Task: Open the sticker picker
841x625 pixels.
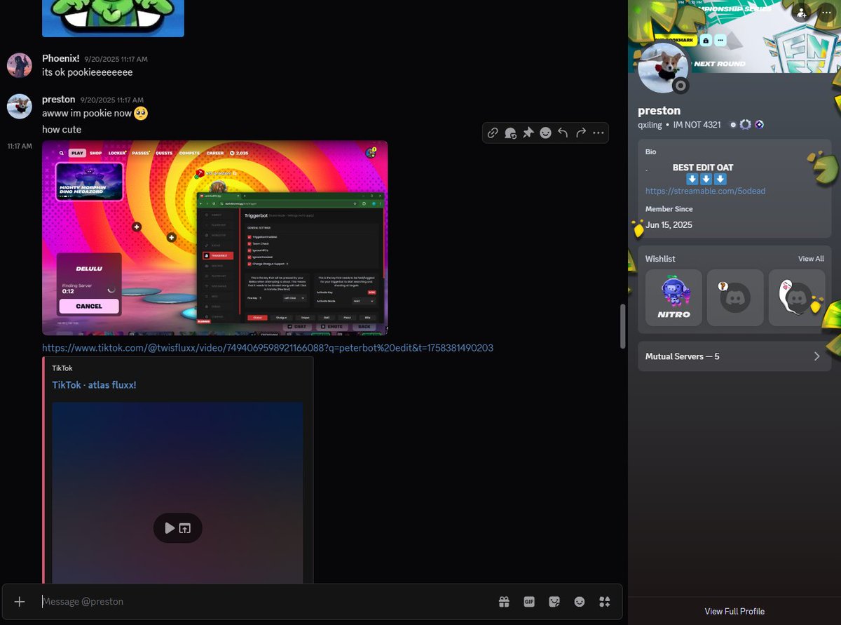Action: click(554, 602)
